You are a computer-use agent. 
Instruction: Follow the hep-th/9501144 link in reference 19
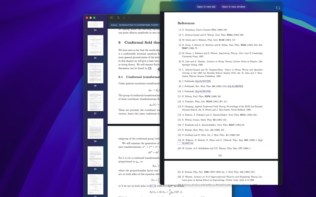click(188, 143)
